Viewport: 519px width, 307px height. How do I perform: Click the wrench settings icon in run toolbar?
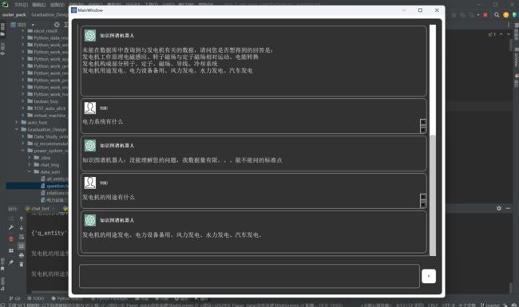pyautogui.click(x=11, y=227)
